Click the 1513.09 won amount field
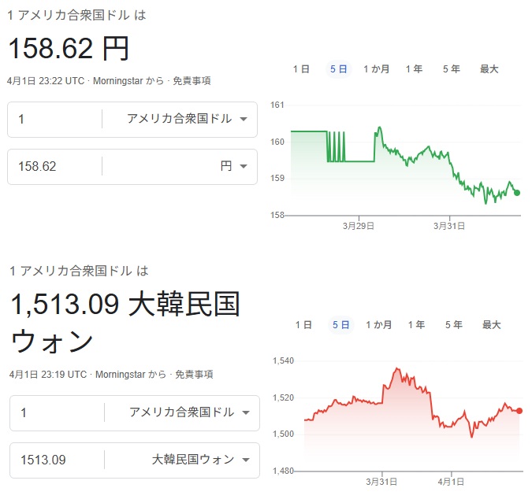 tap(57, 460)
